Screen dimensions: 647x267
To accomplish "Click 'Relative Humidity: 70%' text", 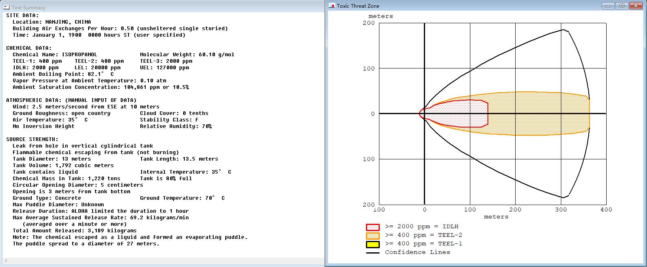I will pyautogui.click(x=176, y=126).
